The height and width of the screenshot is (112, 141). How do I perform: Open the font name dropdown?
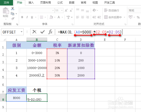click(53, 10)
